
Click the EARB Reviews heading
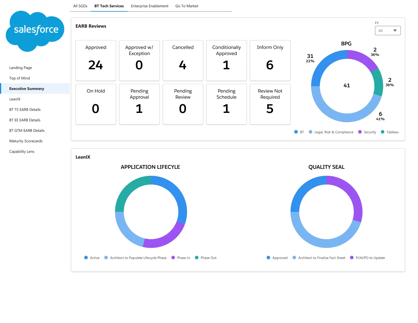[91, 26]
